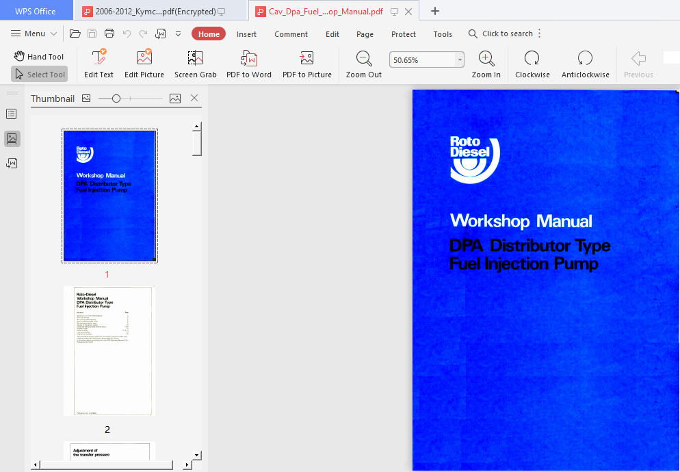Switch to the Home ribbon tab
680x472 pixels.
[209, 34]
